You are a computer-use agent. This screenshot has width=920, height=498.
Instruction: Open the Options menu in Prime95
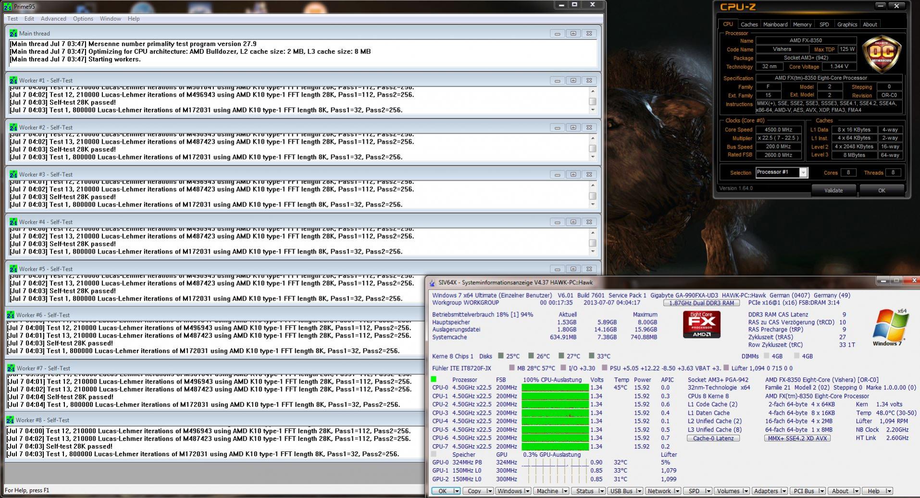coord(83,19)
